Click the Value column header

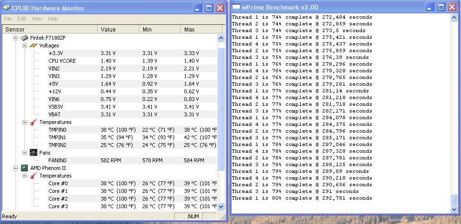coord(118,29)
